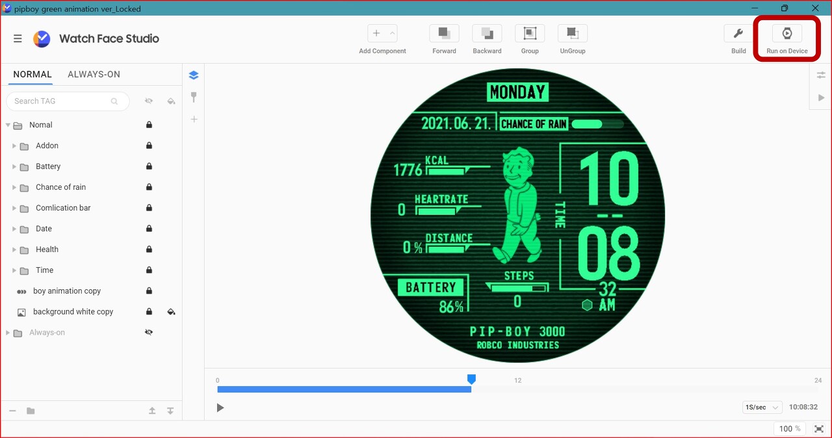Collapse the Nomal folder
This screenshot has width=832, height=438.
8,125
